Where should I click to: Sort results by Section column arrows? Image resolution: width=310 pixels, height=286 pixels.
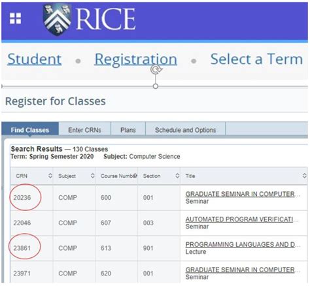[x=177, y=176]
